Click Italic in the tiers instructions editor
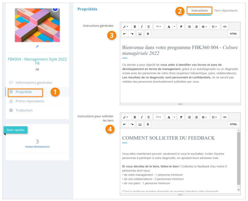 click(142, 117)
